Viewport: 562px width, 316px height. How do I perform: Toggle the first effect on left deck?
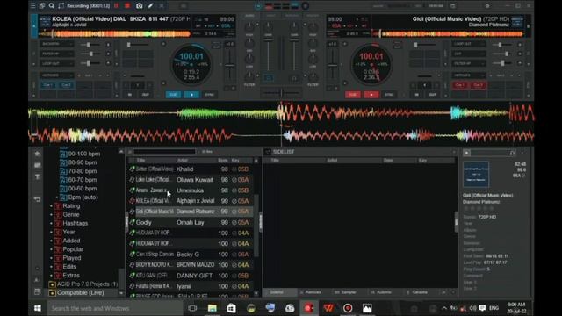(108, 45)
